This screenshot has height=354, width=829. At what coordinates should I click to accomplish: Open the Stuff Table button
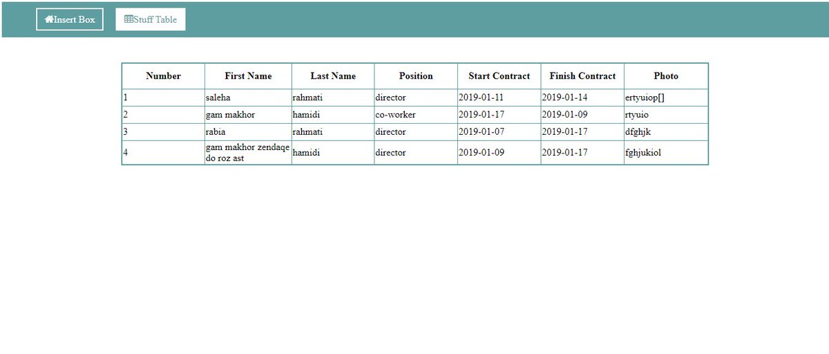coord(151,19)
